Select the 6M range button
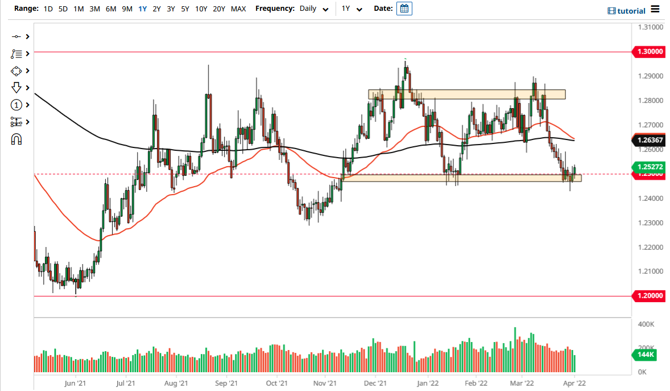670x391 pixels. (x=110, y=9)
